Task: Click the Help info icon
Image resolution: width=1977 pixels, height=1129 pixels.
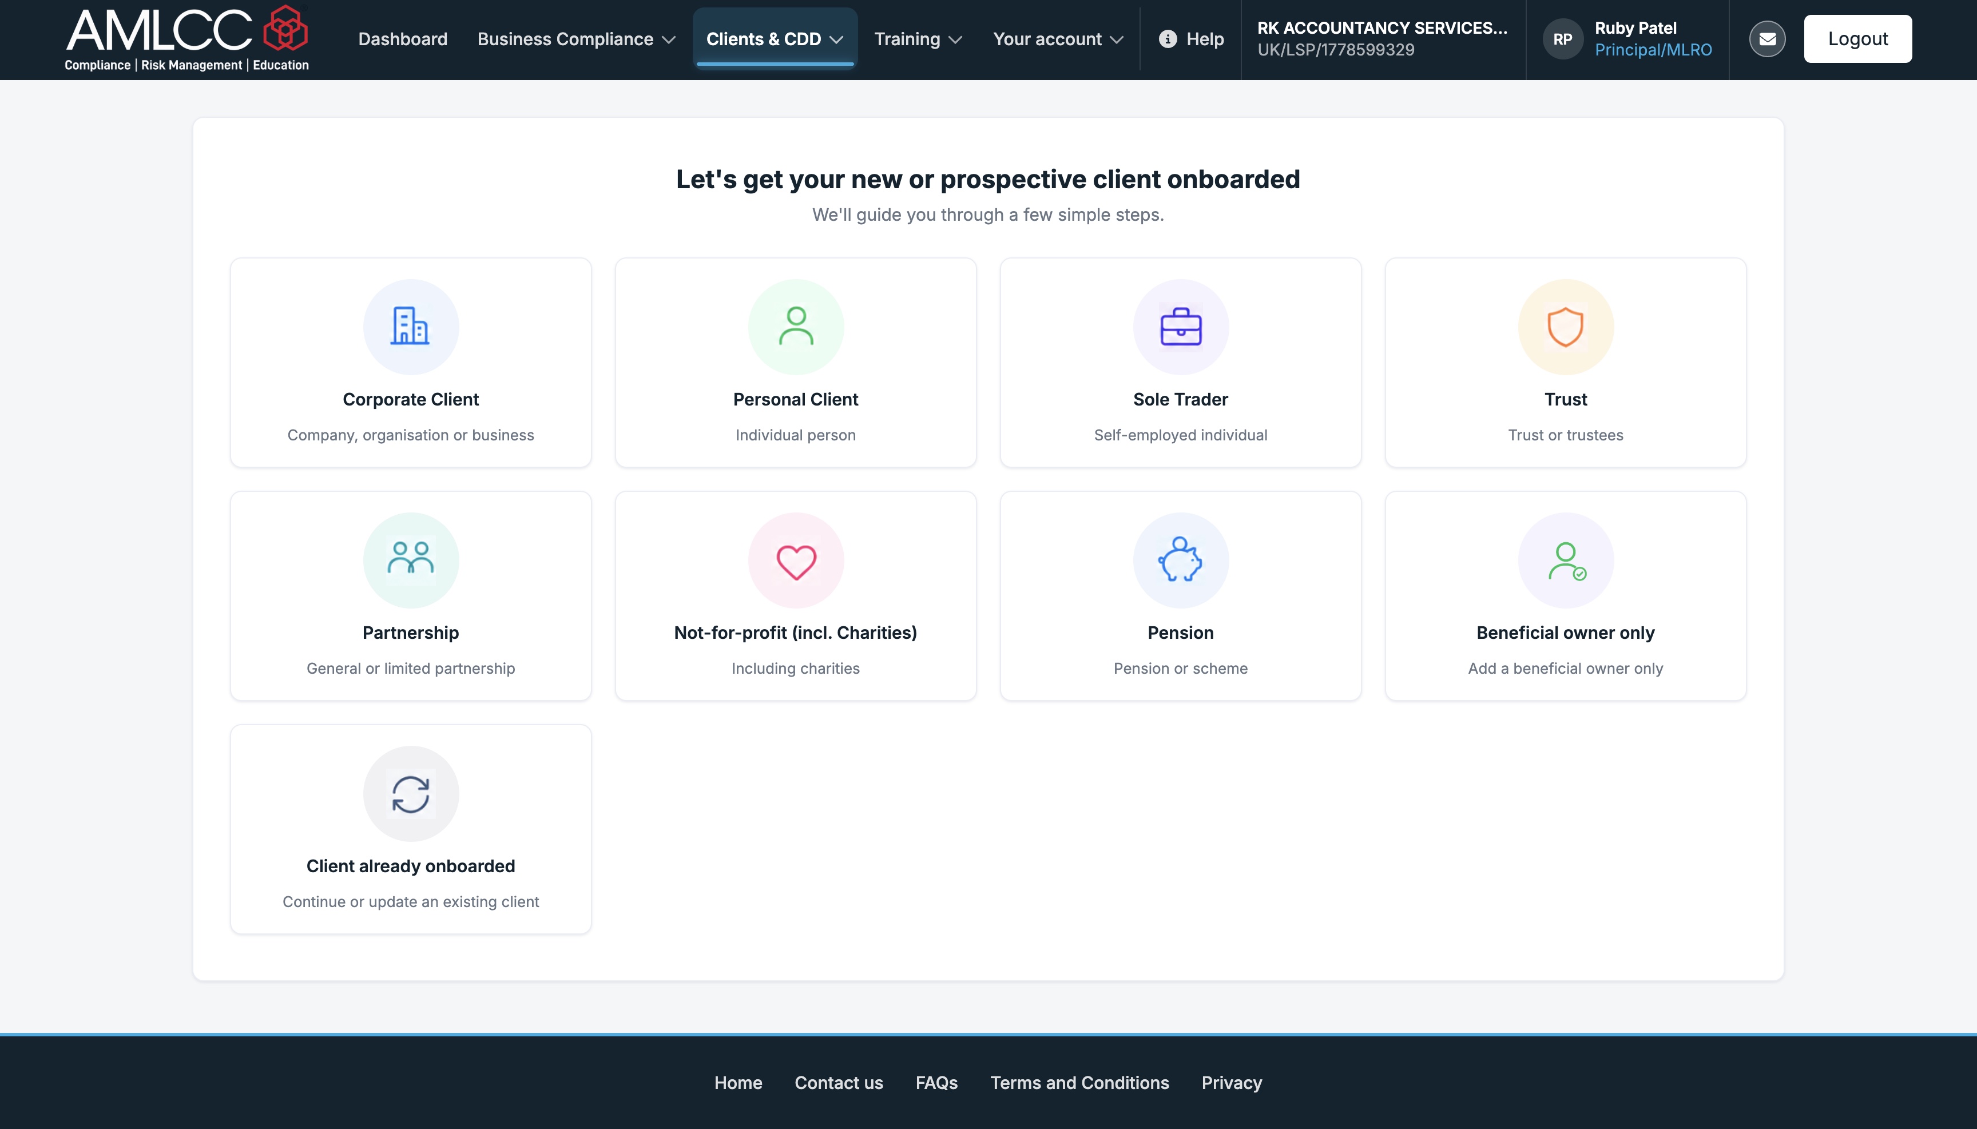Action: [1168, 39]
